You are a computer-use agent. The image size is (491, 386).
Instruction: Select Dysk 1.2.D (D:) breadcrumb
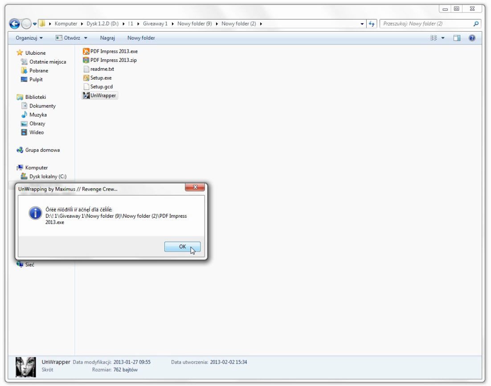(103, 24)
